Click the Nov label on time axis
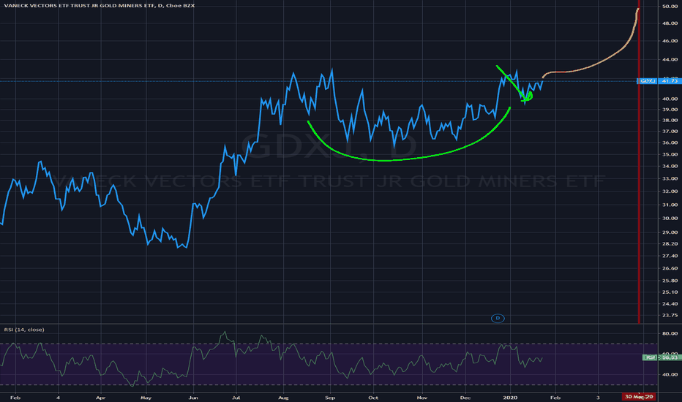 coord(422,398)
